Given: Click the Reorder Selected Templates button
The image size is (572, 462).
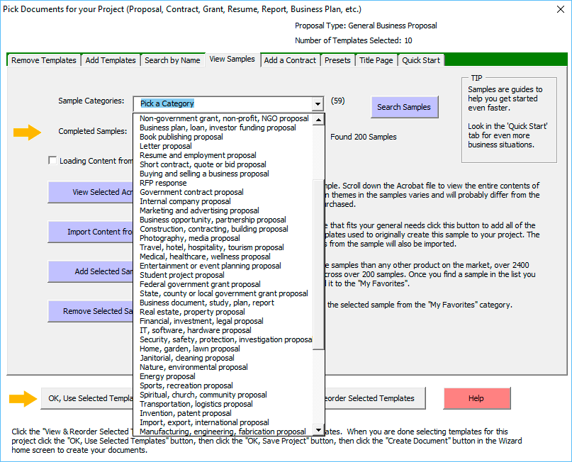Looking at the screenshot, I should click(375, 398).
